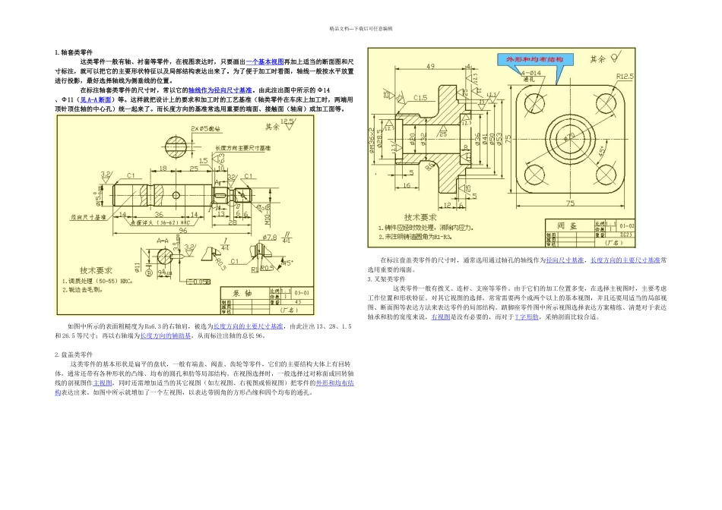The width and height of the screenshot is (722, 510).
Task: Click the A-A section label
Action: 163,241
